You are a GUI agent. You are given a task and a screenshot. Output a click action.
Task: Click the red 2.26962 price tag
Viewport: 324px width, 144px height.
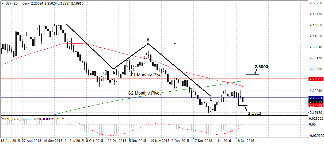(x=316, y=79)
